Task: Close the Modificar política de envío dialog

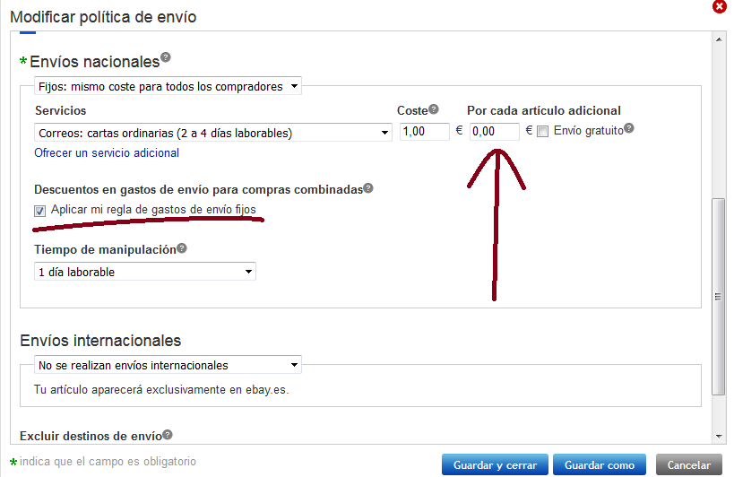Action: point(719,6)
